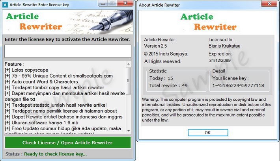Click Check License / Open Article Rewriter button
Screen dimensions: 280x161
68,142
